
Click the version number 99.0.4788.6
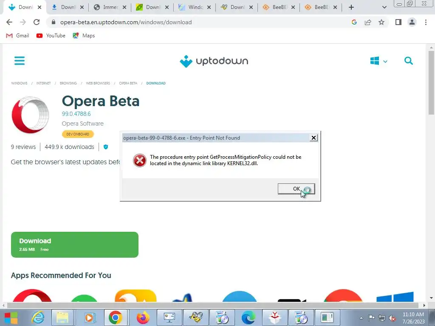click(x=76, y=114)
